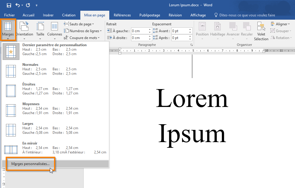
Task: Increase the À gauche indent with up arrow
Action: (x=150, y=29)
